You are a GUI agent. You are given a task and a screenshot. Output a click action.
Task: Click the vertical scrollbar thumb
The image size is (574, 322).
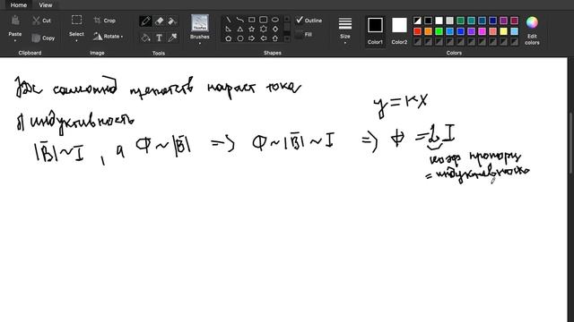tap(570, 143)
